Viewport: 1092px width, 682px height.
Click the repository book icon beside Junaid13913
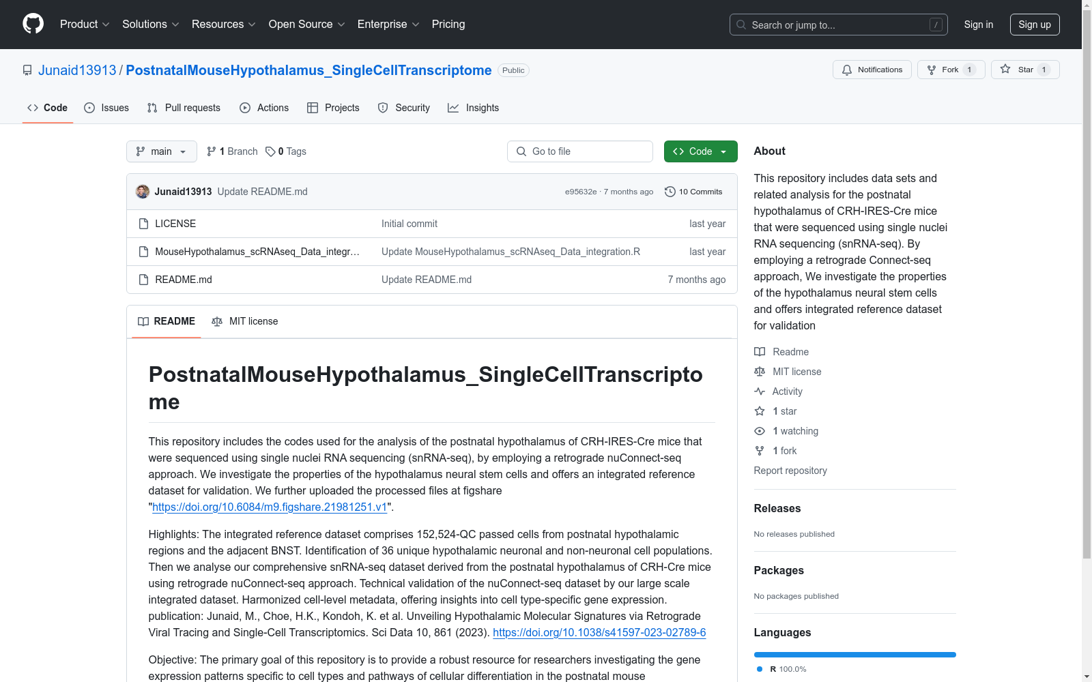[27, 70]
